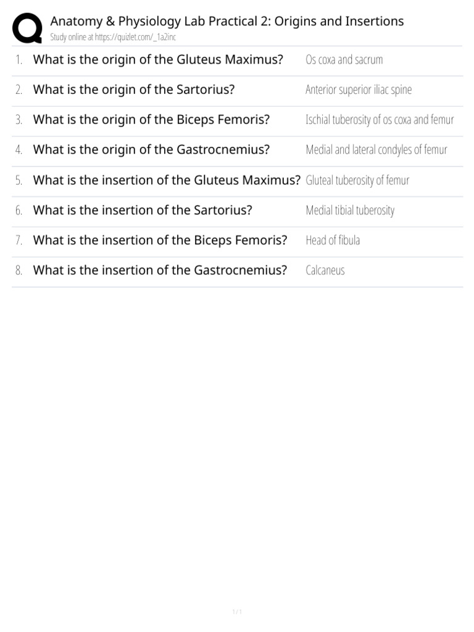The height and width of the screenshot is (632, 474).
Task: Select question 8 about Gastrocnemius insertion
Action: 160,270
